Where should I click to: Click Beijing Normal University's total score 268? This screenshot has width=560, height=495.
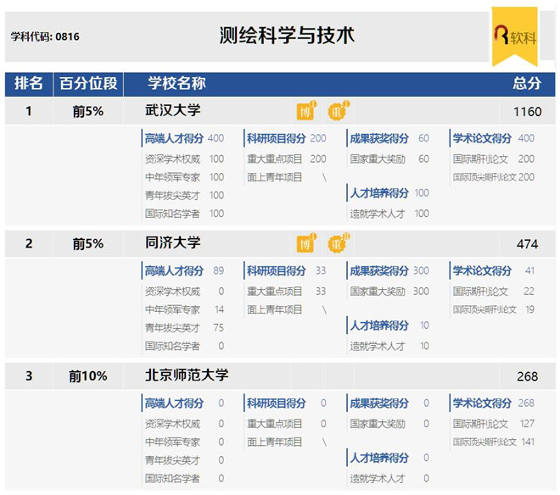(x=527, y=376)
